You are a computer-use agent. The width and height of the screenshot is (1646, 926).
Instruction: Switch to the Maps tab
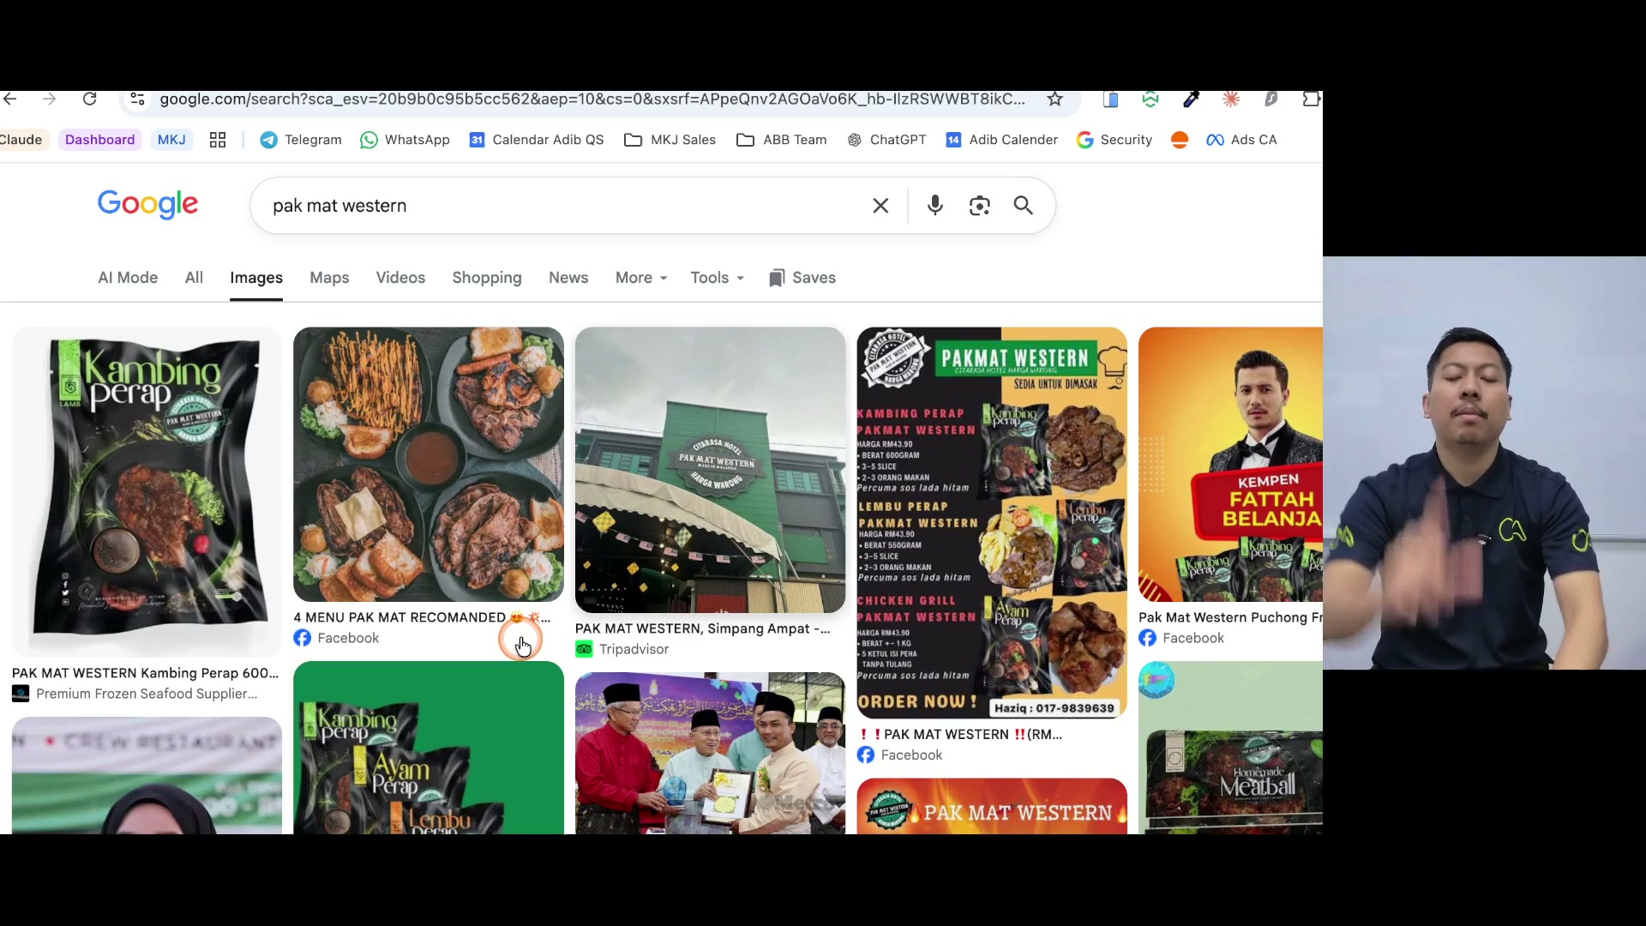coord(329,278)
